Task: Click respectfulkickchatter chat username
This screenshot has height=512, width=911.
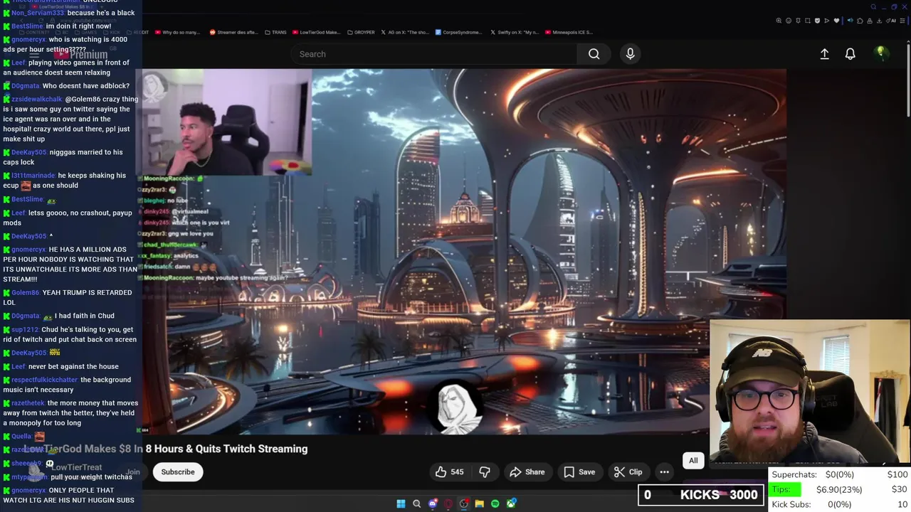Action: [45, 380]
